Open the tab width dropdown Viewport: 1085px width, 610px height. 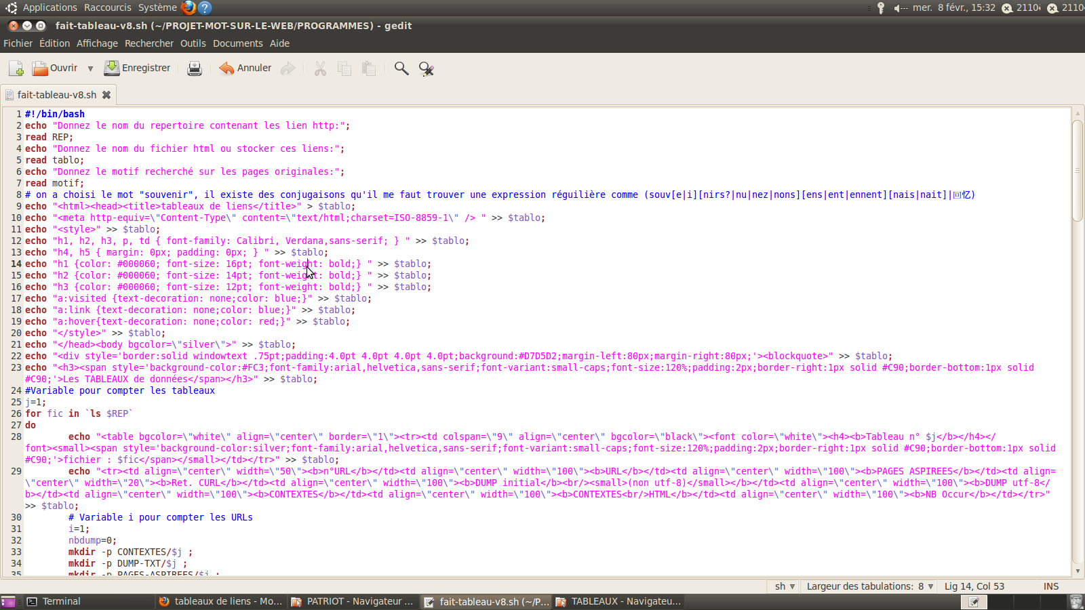(x=870, y=586)
